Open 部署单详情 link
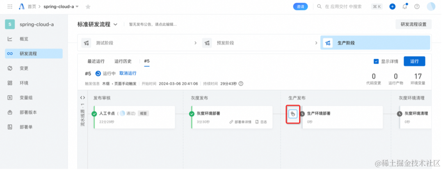This screenshot has height=170, width=443. pyautogui.click(x=240, y=122)
